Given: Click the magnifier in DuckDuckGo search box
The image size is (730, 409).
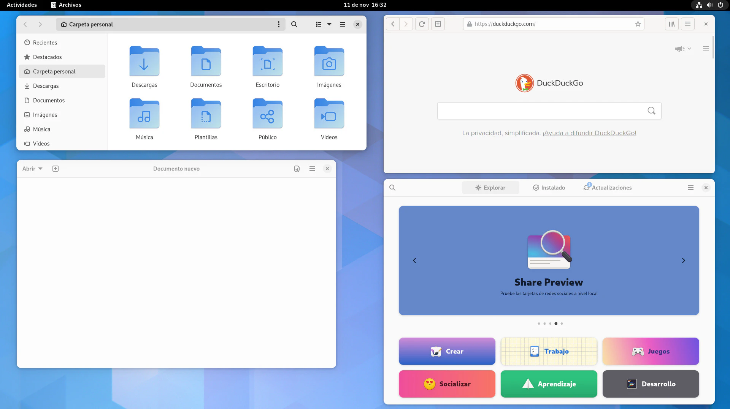Looking at the screenshot, I should pyautogui.click(x=651, y=111).
